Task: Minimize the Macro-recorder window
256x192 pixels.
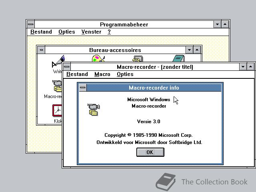Action: pyautogui.click(x=243, y=67)
